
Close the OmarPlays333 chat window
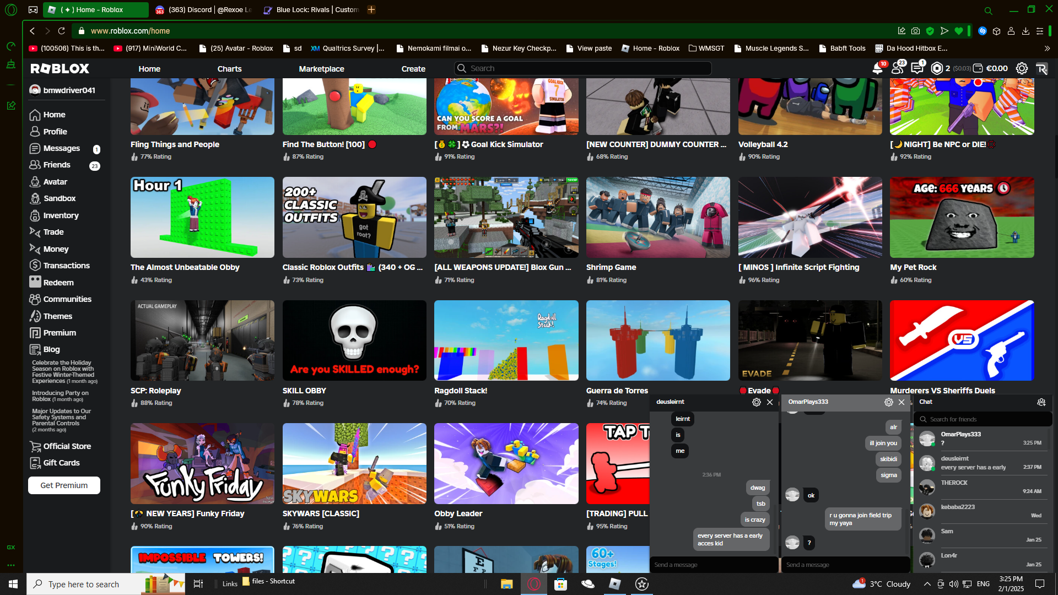click(902, 402)
